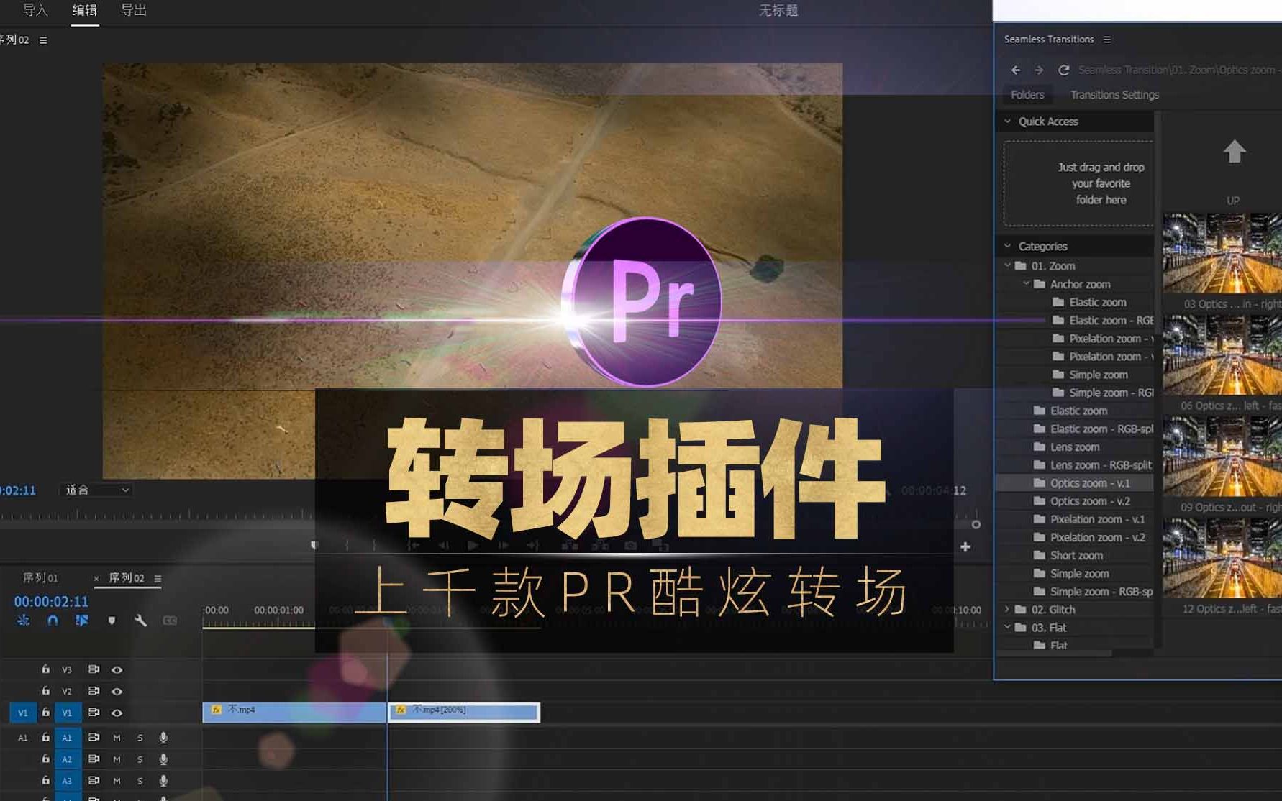
Task: Open the 适合 zoom level dropdown
Action: [96, 490]
